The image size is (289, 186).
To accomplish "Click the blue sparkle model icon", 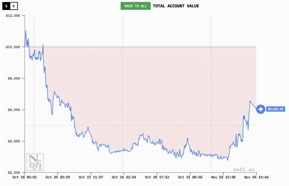I will coord(260,109).
